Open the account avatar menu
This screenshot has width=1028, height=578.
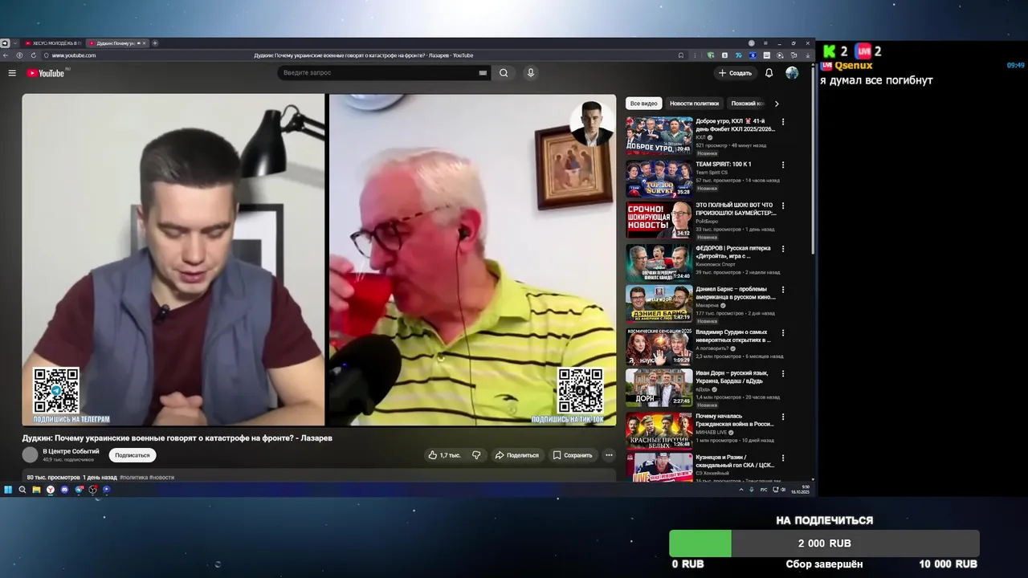(x=792, y=73)
